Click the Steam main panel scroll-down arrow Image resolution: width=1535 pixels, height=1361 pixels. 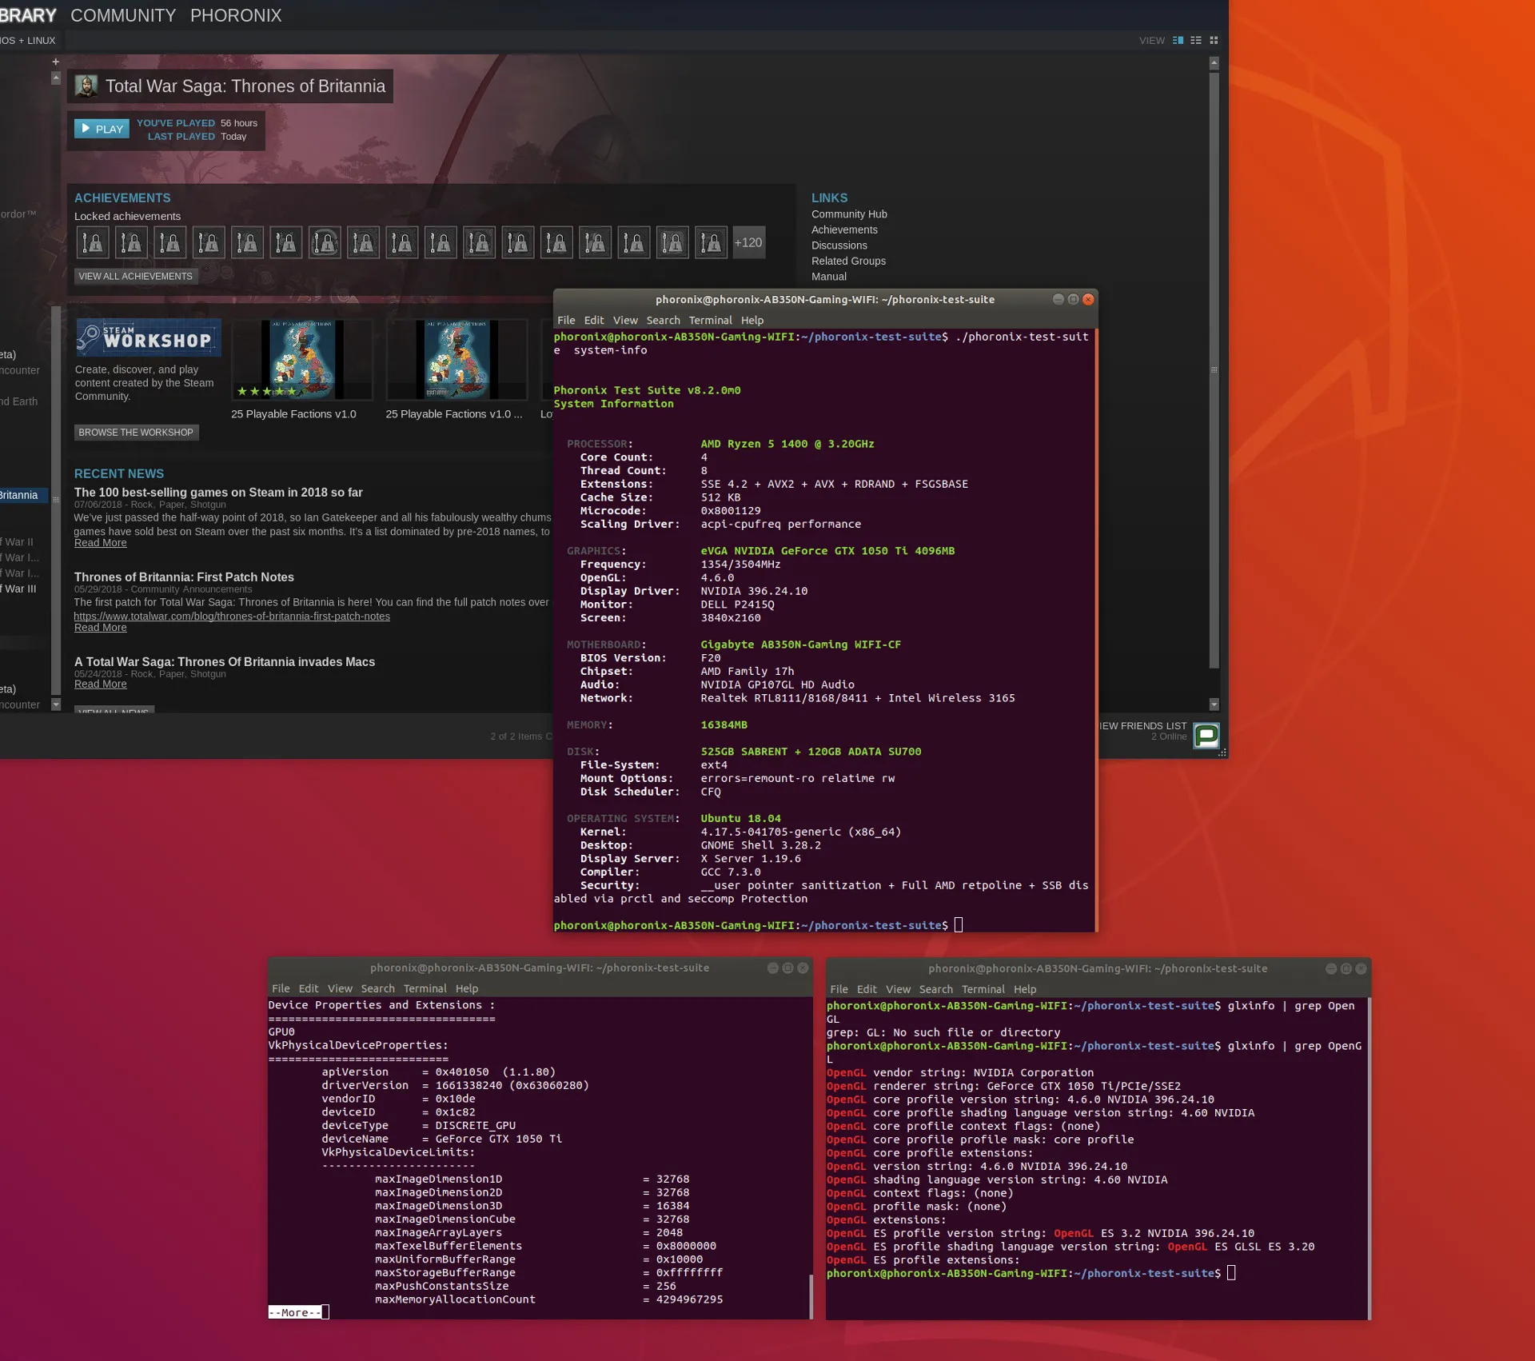click(x=1214, y=704)
